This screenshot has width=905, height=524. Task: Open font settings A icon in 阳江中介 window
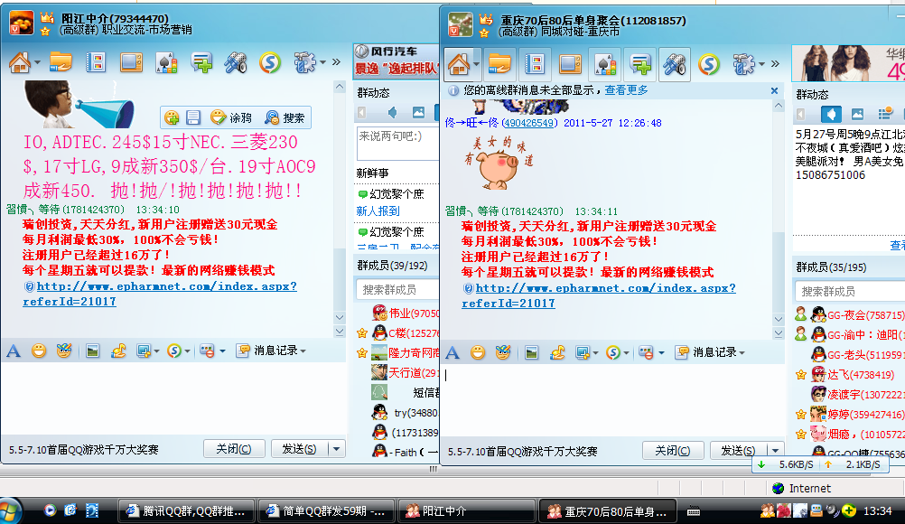tap(14, 351)
